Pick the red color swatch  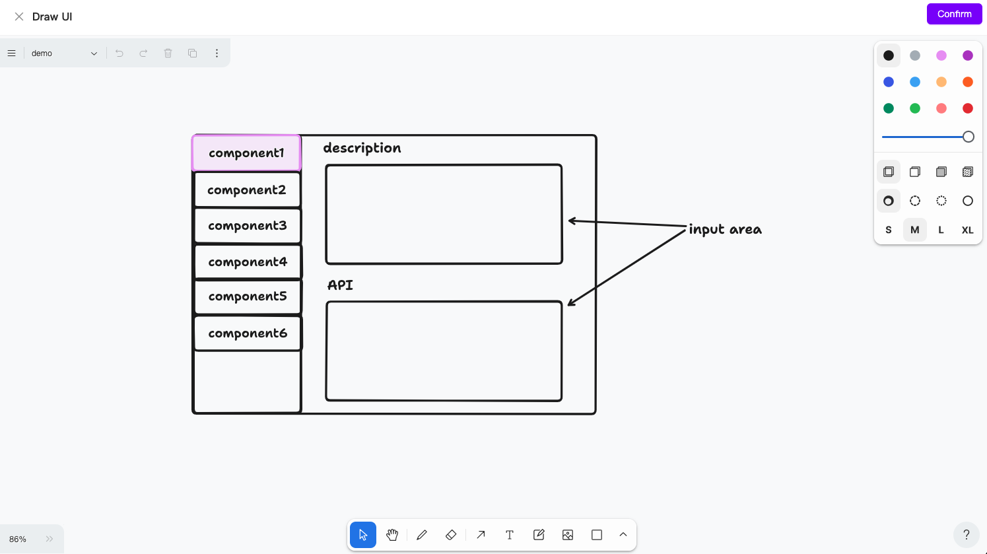pos(967,108)
